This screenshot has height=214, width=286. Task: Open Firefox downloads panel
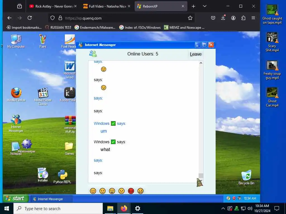coord(223,18)
